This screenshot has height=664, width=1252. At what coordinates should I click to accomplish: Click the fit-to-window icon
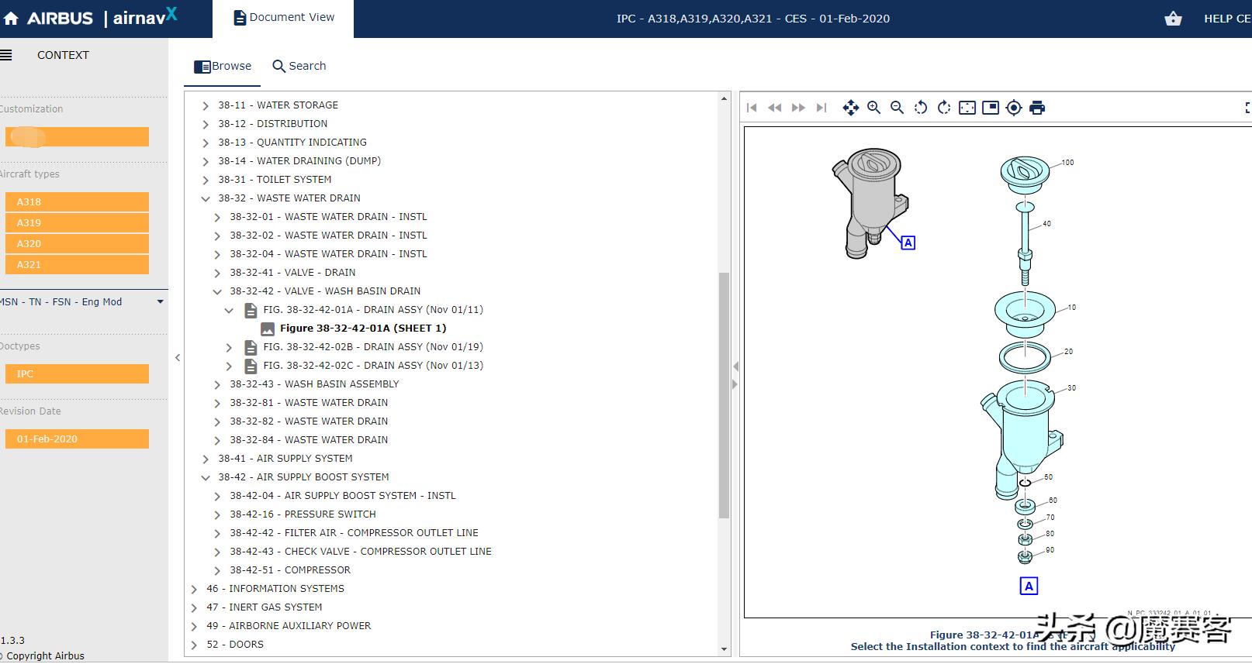coord(967,108)
